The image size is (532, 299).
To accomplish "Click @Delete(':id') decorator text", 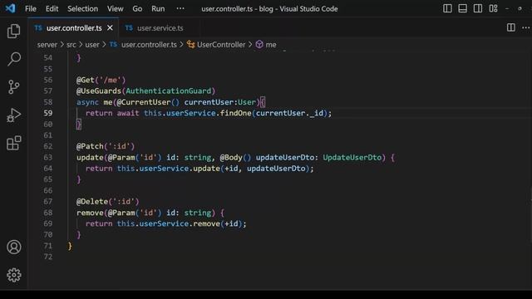I will point(107,202).
